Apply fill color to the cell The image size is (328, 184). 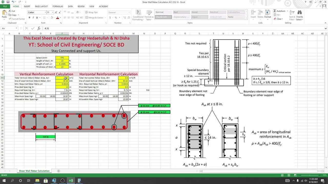tap(52, 18)
